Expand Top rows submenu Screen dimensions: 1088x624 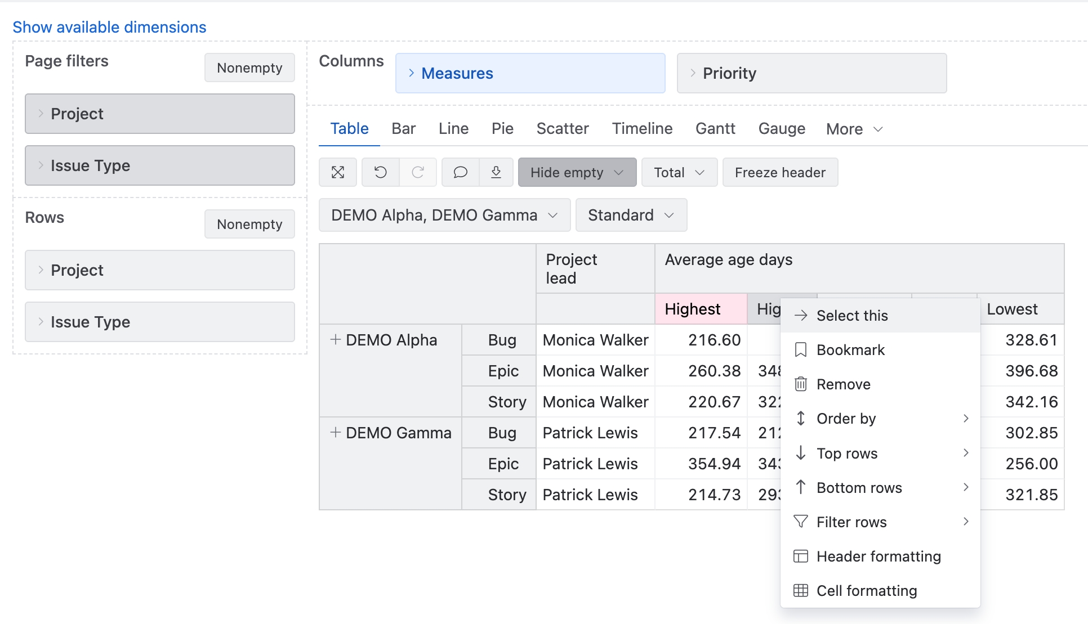[880, 453]
